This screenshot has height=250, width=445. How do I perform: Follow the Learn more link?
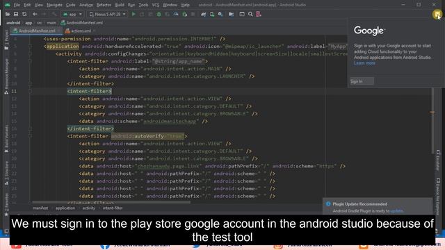[x=364, y=63]
